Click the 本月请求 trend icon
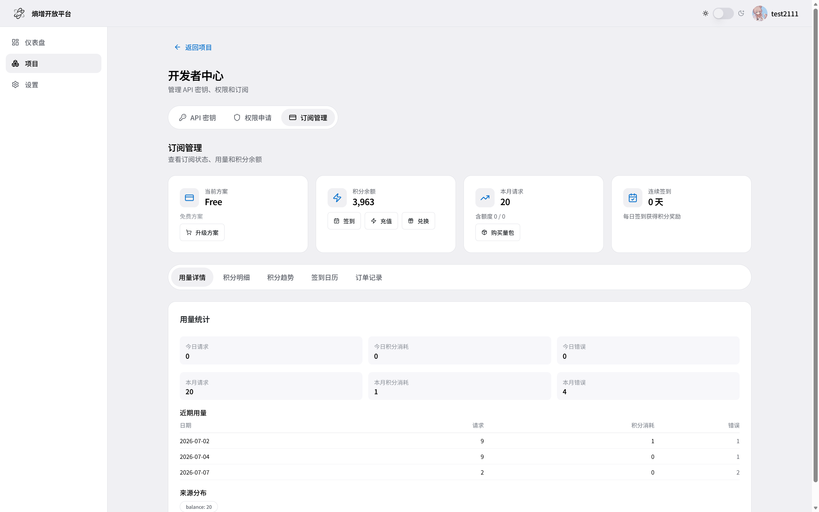The height and width of the screenshot is (512, 819). click(x=485, y=198)
